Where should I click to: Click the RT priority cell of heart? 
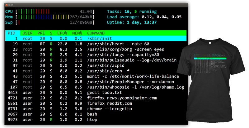(42, 44)
